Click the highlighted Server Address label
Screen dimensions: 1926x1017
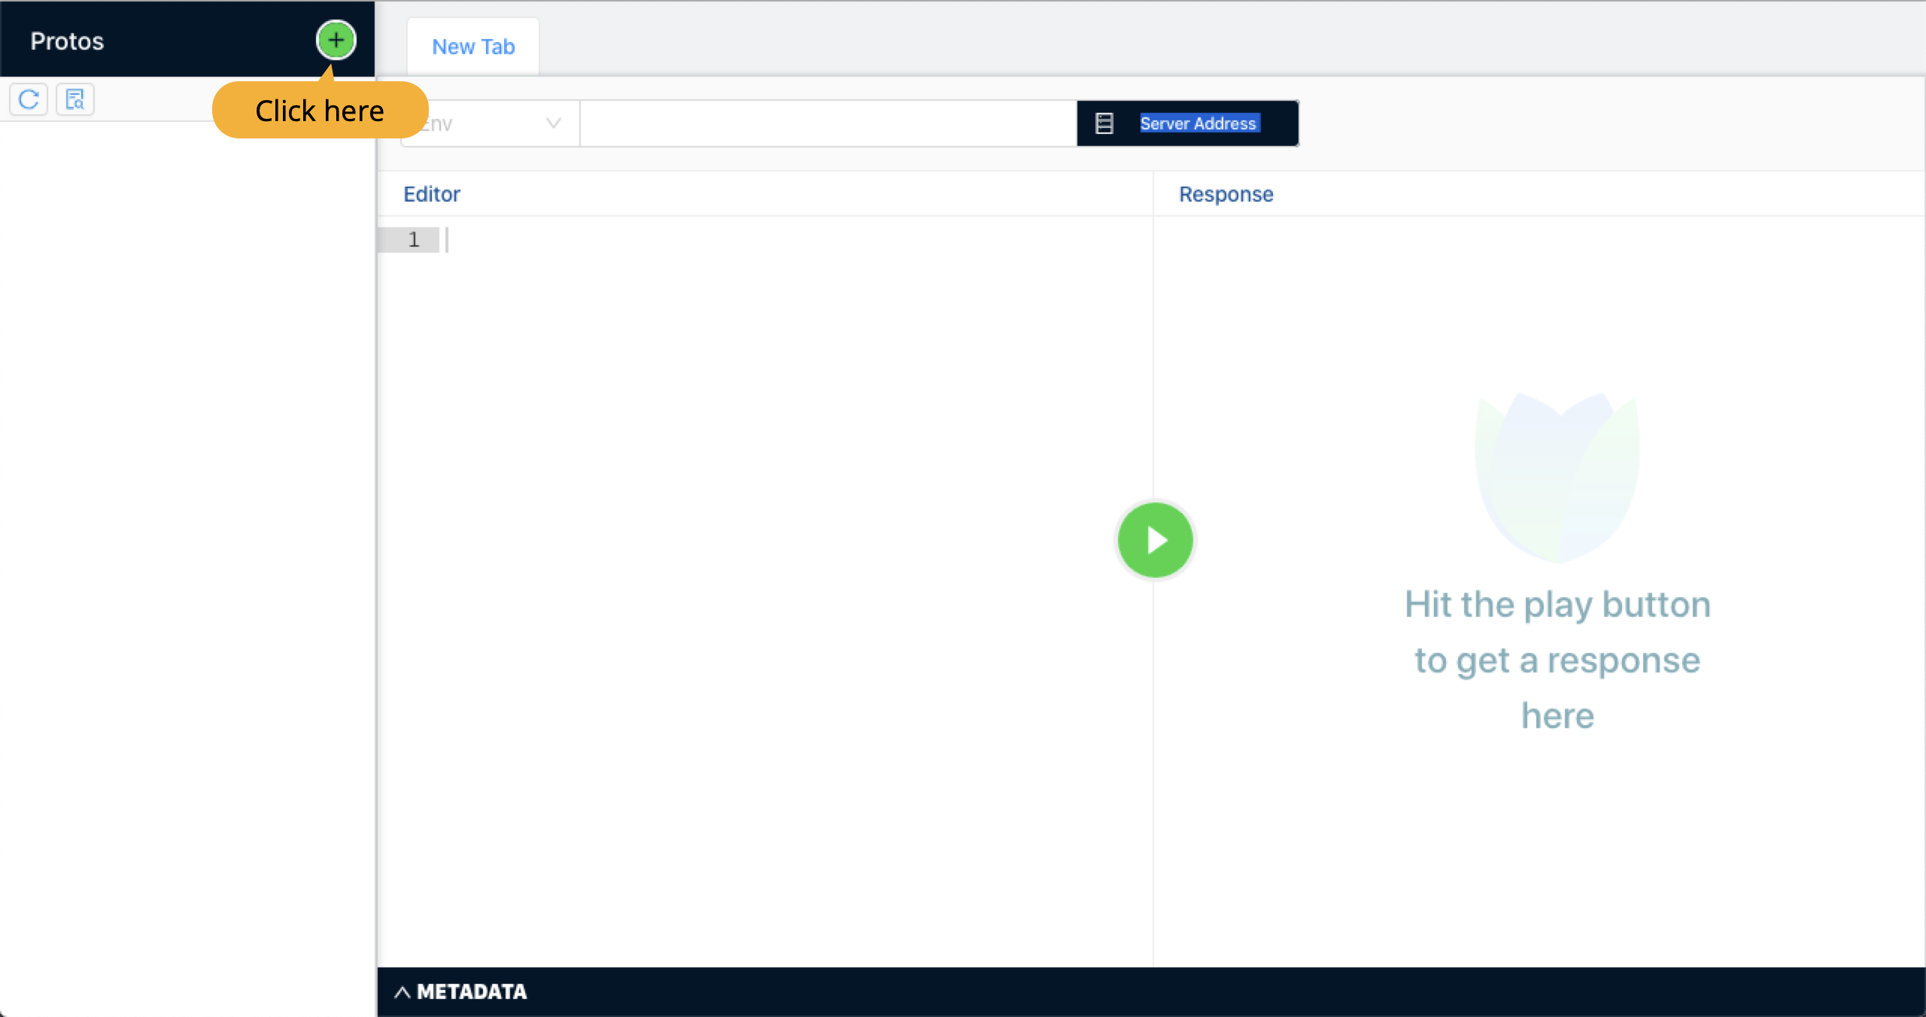click(x=1198, y=123)
